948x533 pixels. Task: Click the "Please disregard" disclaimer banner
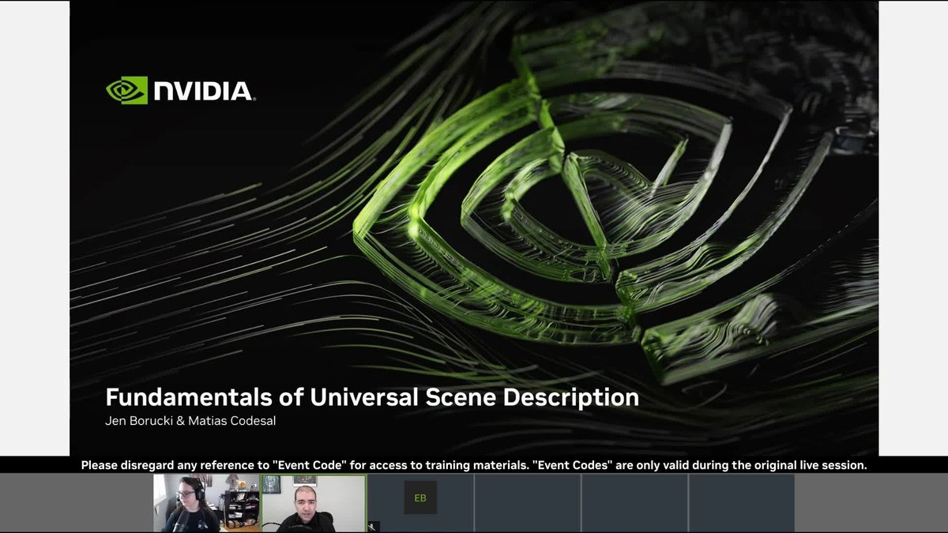point(474,465)
